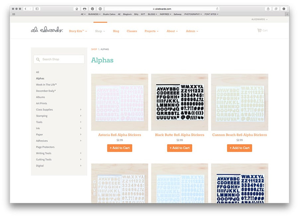Go forward with Safari's forward arrow
299x217 pixels.
tap(30, 9)
